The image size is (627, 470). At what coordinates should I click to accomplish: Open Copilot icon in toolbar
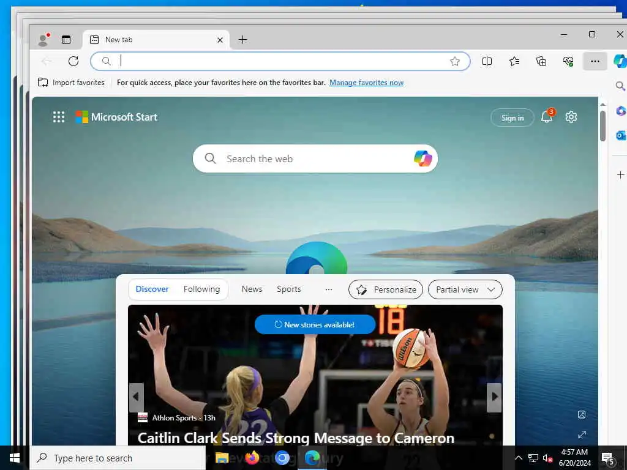(620, 61)
